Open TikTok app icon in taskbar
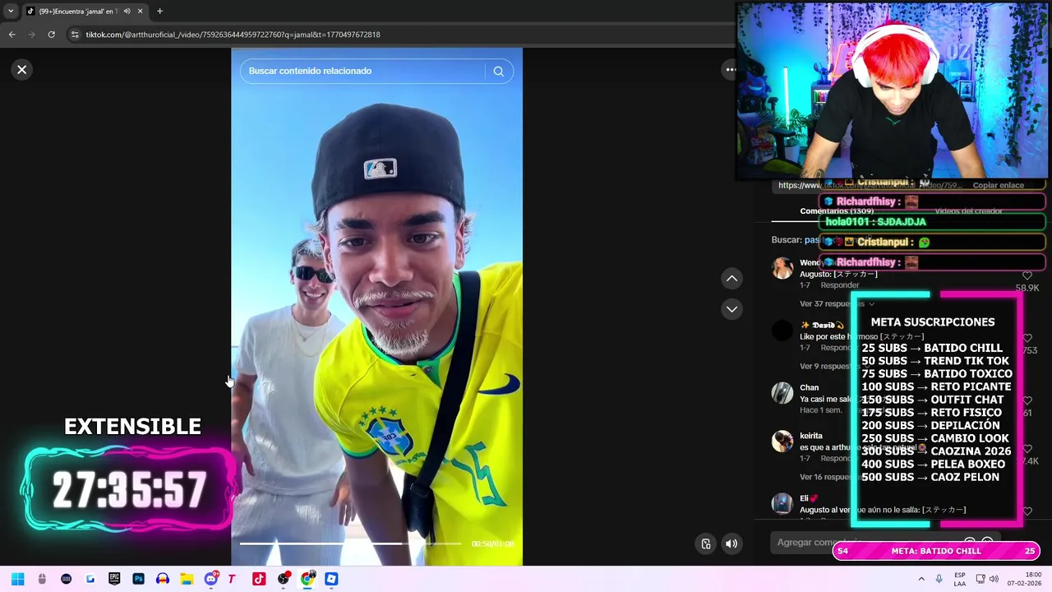Screen dimensions: 1052x592 (x=259, y=579)
